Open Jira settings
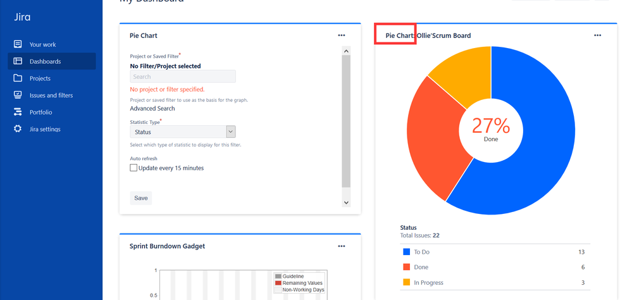The image size is (632, 300). [45, 129]
